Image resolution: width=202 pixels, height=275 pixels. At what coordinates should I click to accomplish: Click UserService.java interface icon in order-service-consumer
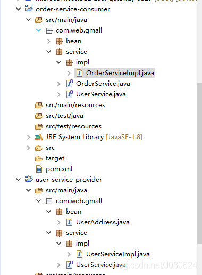tap(70, 94)
